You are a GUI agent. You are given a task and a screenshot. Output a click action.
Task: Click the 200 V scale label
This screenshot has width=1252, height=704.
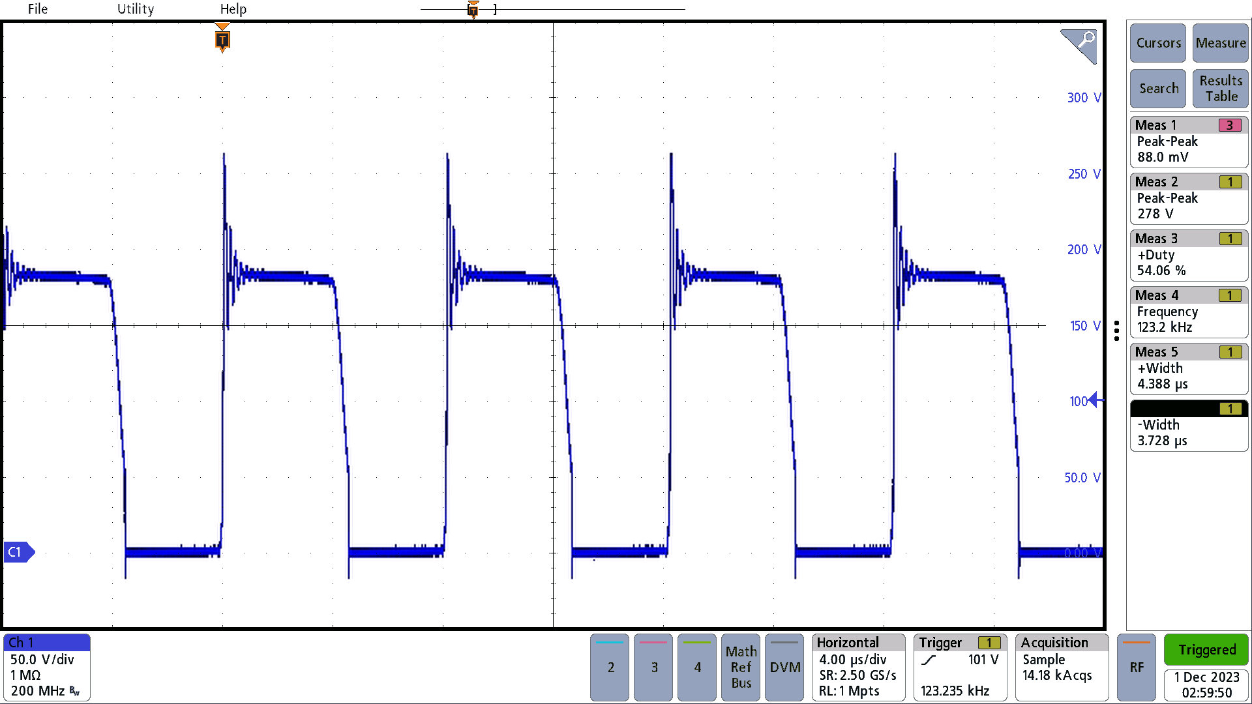[1084, 250]
